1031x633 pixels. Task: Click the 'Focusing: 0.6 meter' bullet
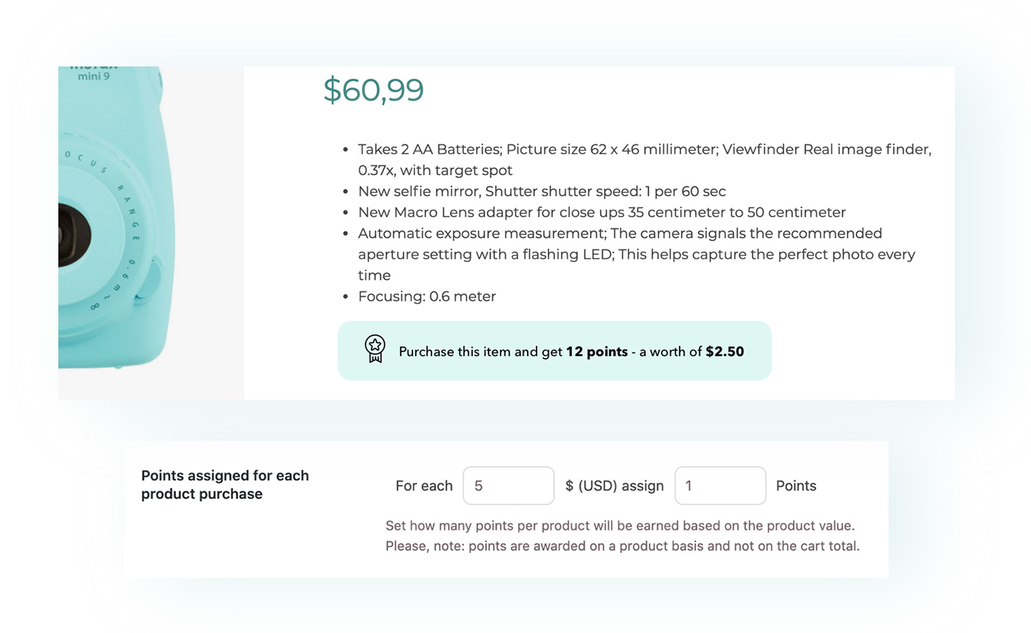click(x=427, y=296)
